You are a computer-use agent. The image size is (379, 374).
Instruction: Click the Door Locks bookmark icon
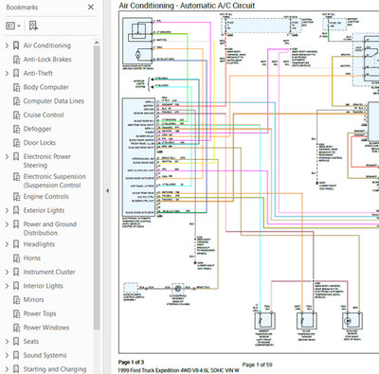tap(16, 143)
